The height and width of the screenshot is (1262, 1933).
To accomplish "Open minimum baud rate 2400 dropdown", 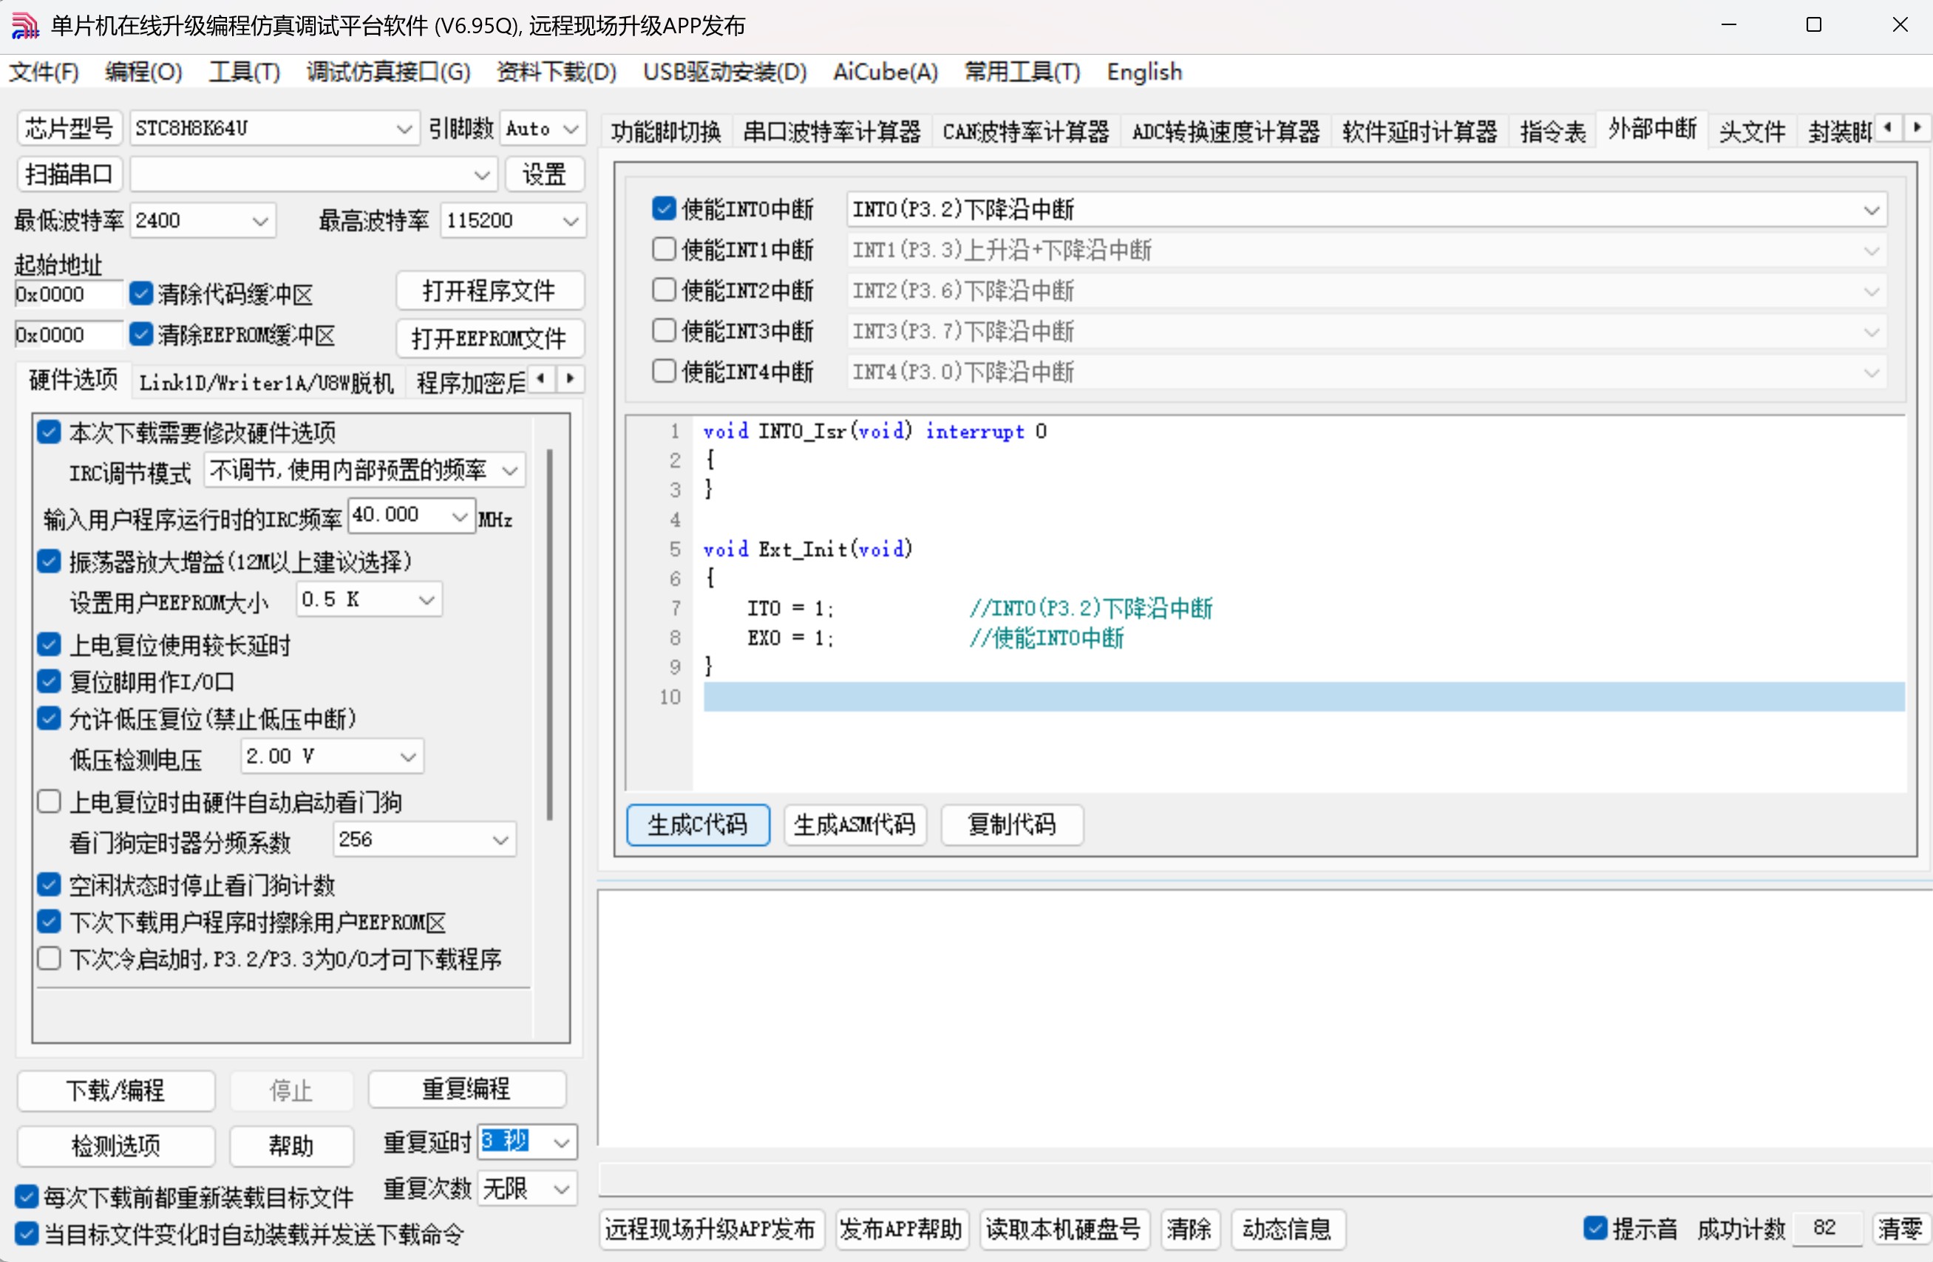I will click(x=203, y=220).
